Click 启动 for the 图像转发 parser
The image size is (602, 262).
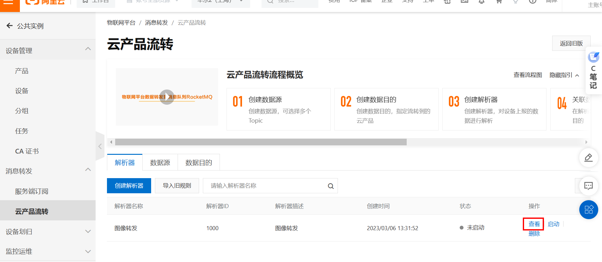click(x=553, y=224)
